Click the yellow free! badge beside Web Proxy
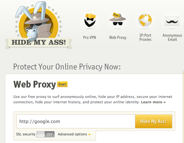Image resolution: width=184 pixels, height=143 pixels. coord(62,84)
